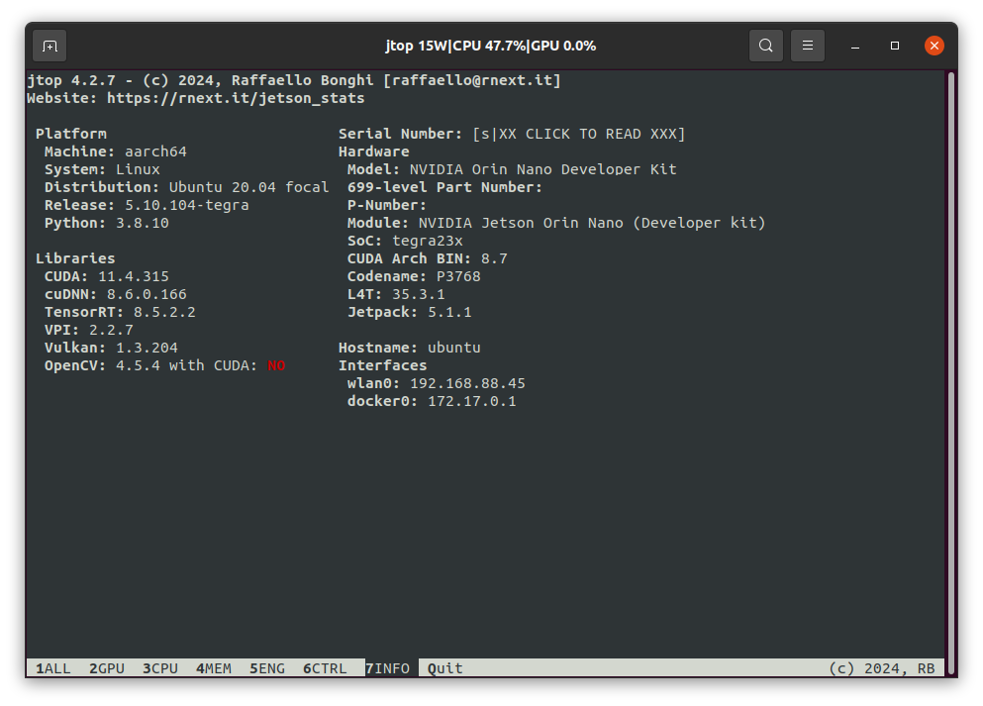
Task: Click the Vulkan version 1.3.204
Action: (147, 348)
